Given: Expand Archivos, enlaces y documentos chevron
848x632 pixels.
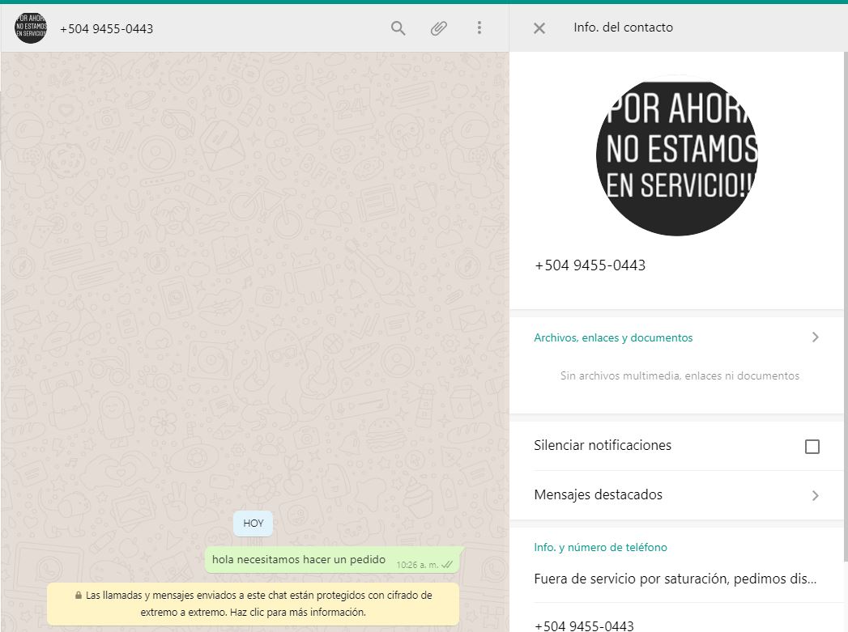Looking at the screenshot, I should pos(815,337).
